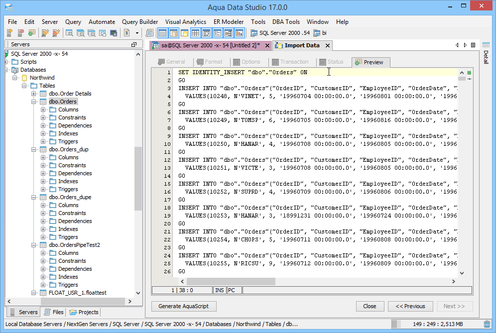Expand Triggers under dbo.OrdersPipeTest2

point(43,285)
